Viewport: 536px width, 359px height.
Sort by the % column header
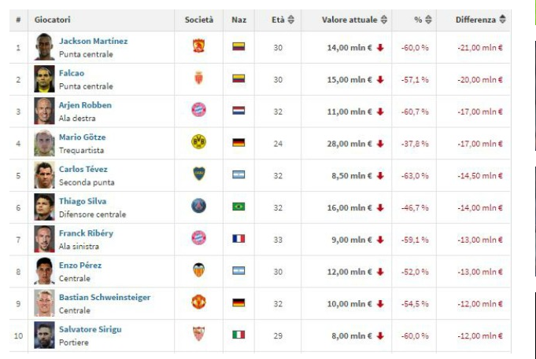point(413,20)
